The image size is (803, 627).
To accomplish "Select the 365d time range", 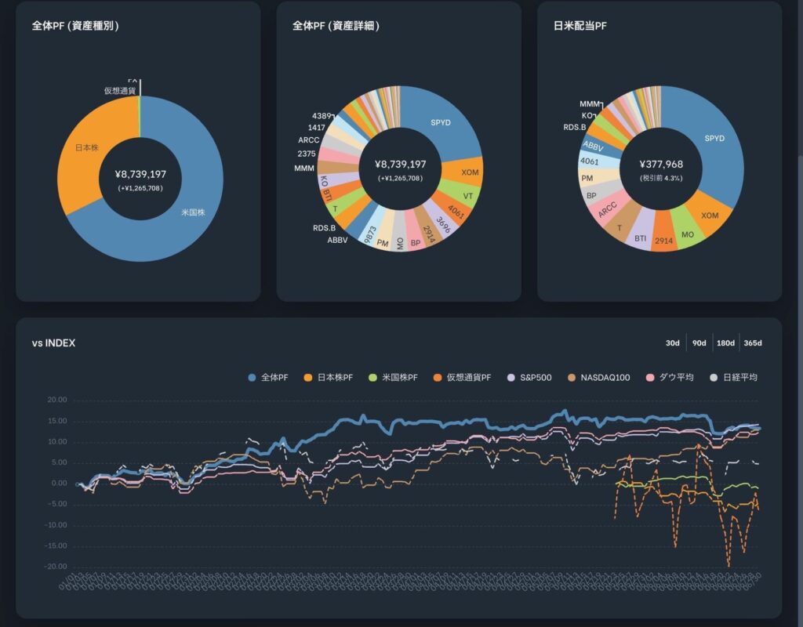I will tap(753, 343).
